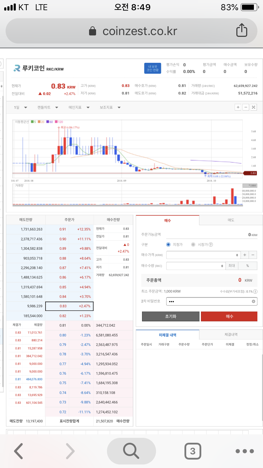The width and height of the screenshot is (263, 468).
Task: Go back with the browser back arrow
Action: tap(19, 451)
